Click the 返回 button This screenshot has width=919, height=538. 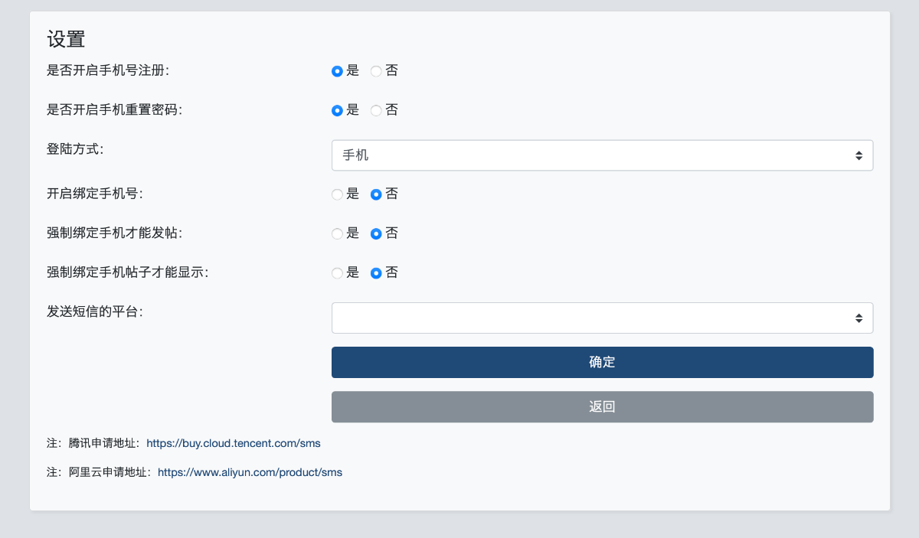[602, 406]
